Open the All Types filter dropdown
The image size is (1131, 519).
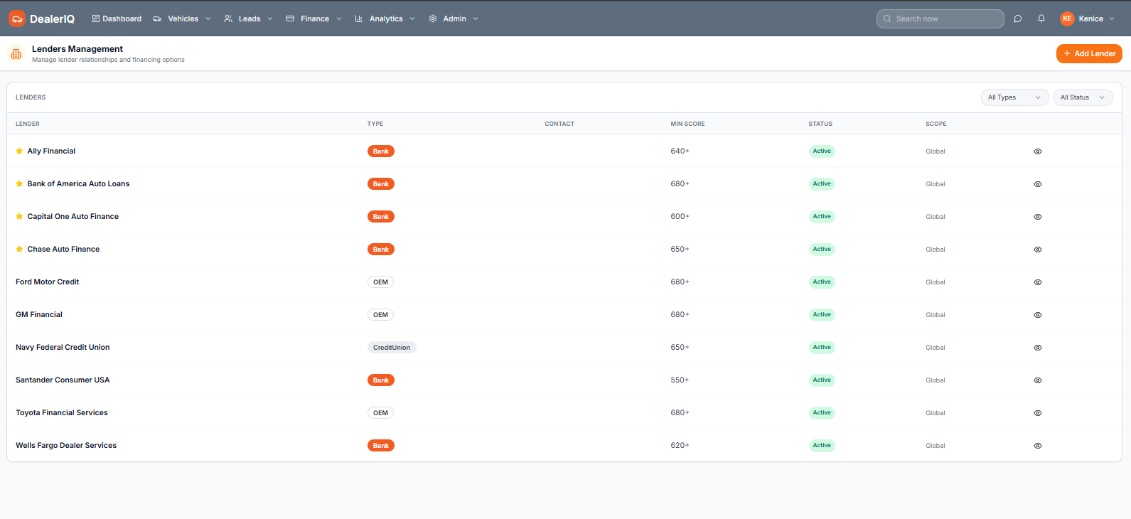[1014, 97]
